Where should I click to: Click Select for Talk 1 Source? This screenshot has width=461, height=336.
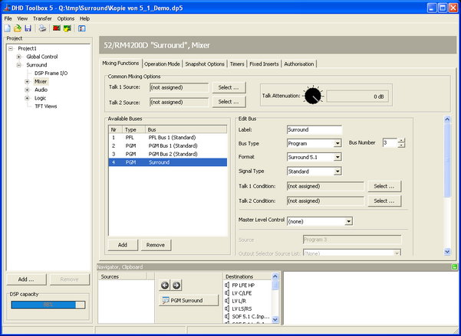coord(229,87)
